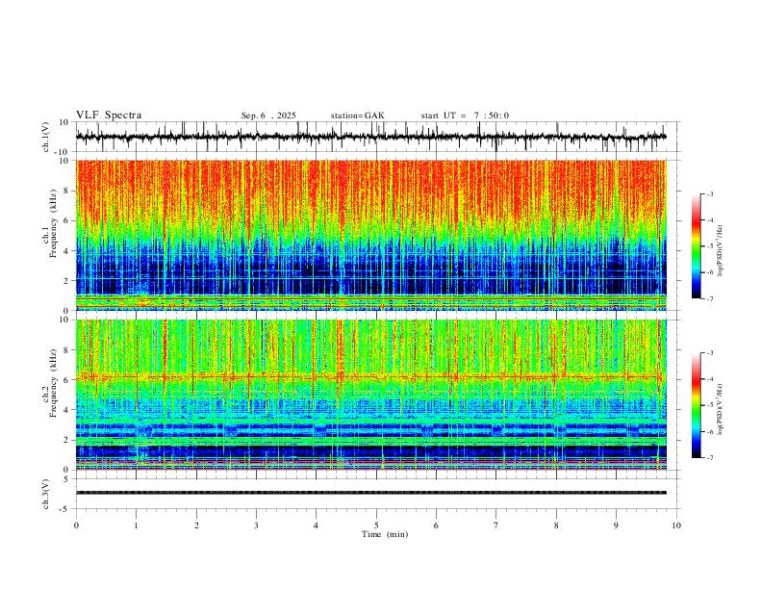Click the ch.1(V) waveform axis label
This screenshot has width=762, height=589.
(x=46, y=137)
